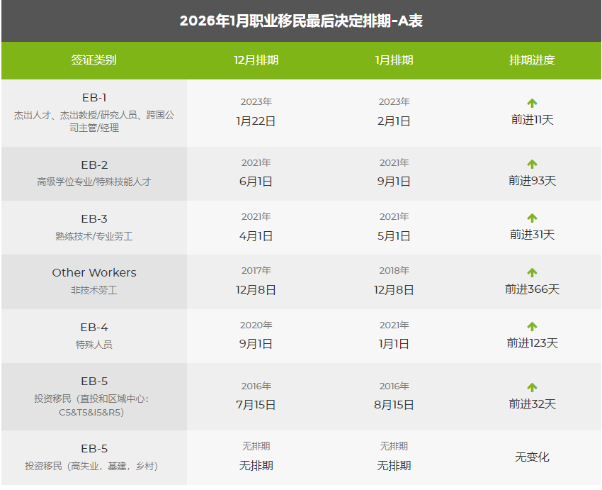Click the EB-1 visa category label
This screenshot has height=490, width=602.
[94, 98]
